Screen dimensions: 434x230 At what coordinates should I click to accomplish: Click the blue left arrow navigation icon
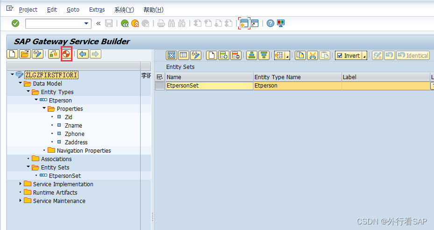83,54
